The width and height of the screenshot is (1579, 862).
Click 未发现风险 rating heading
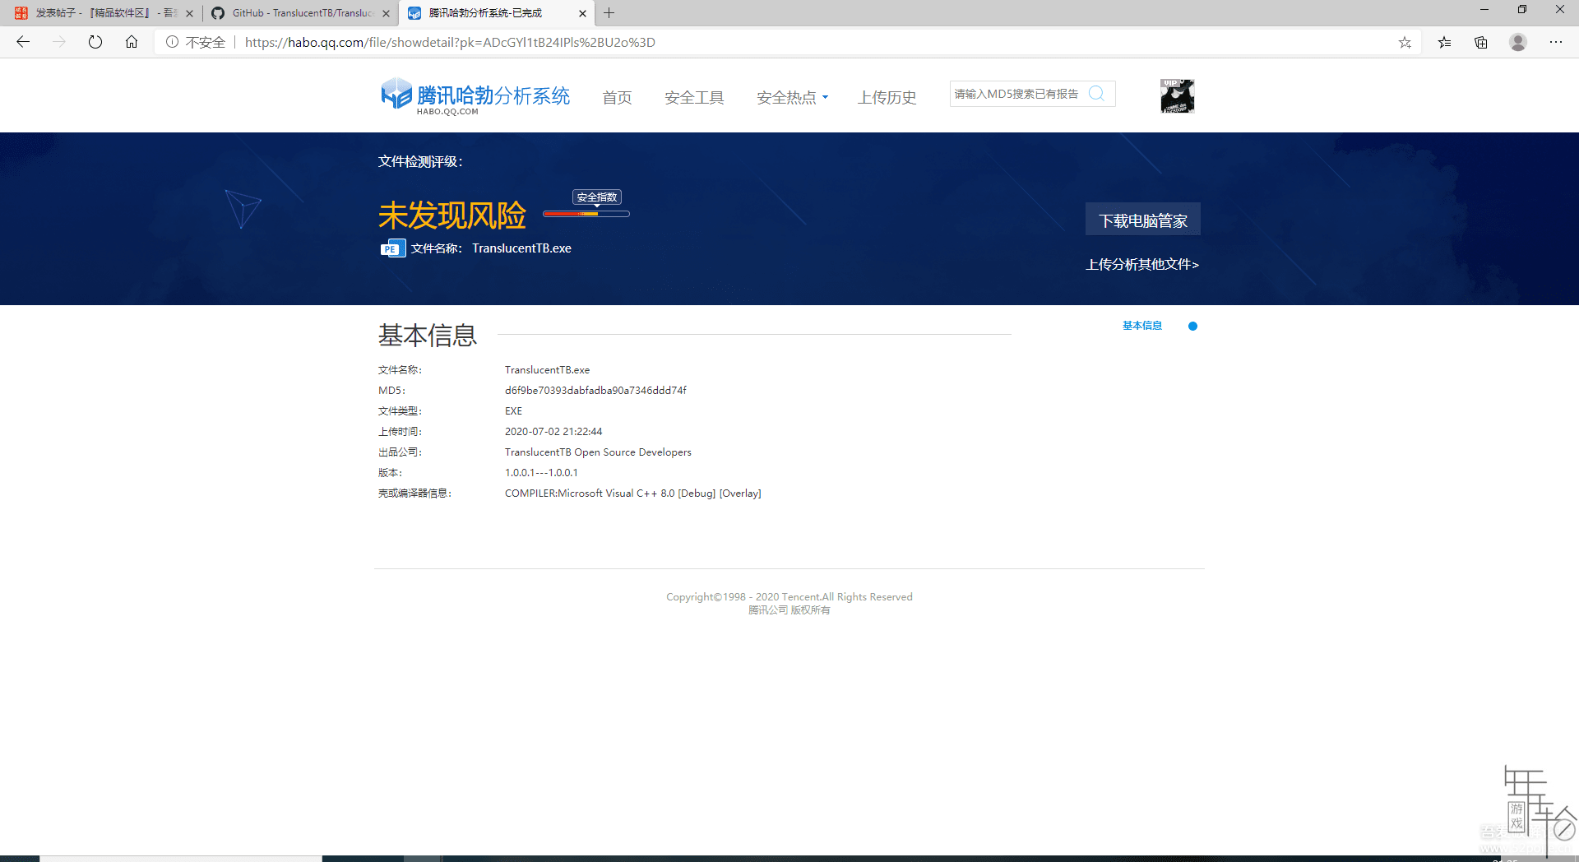click(x=452, y=215)
